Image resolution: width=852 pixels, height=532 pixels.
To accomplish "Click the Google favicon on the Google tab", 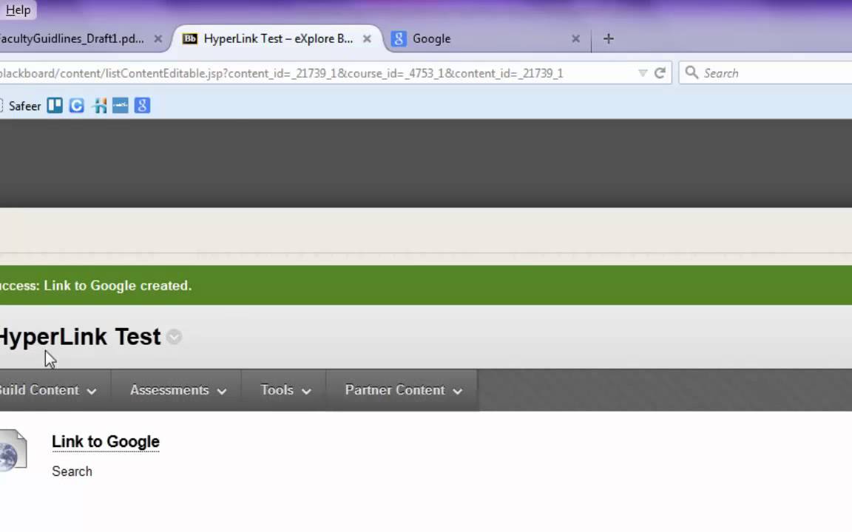I will (399, 38).
